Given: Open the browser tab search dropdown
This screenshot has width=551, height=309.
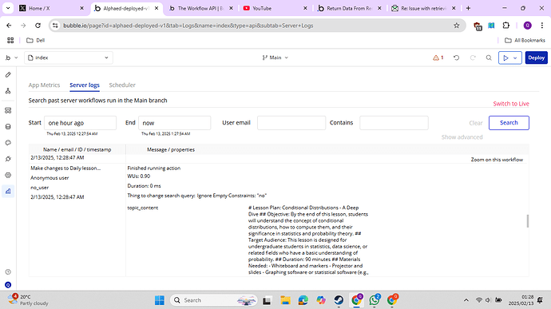Looking at the screenshot, I should click(x=8, y=8).
